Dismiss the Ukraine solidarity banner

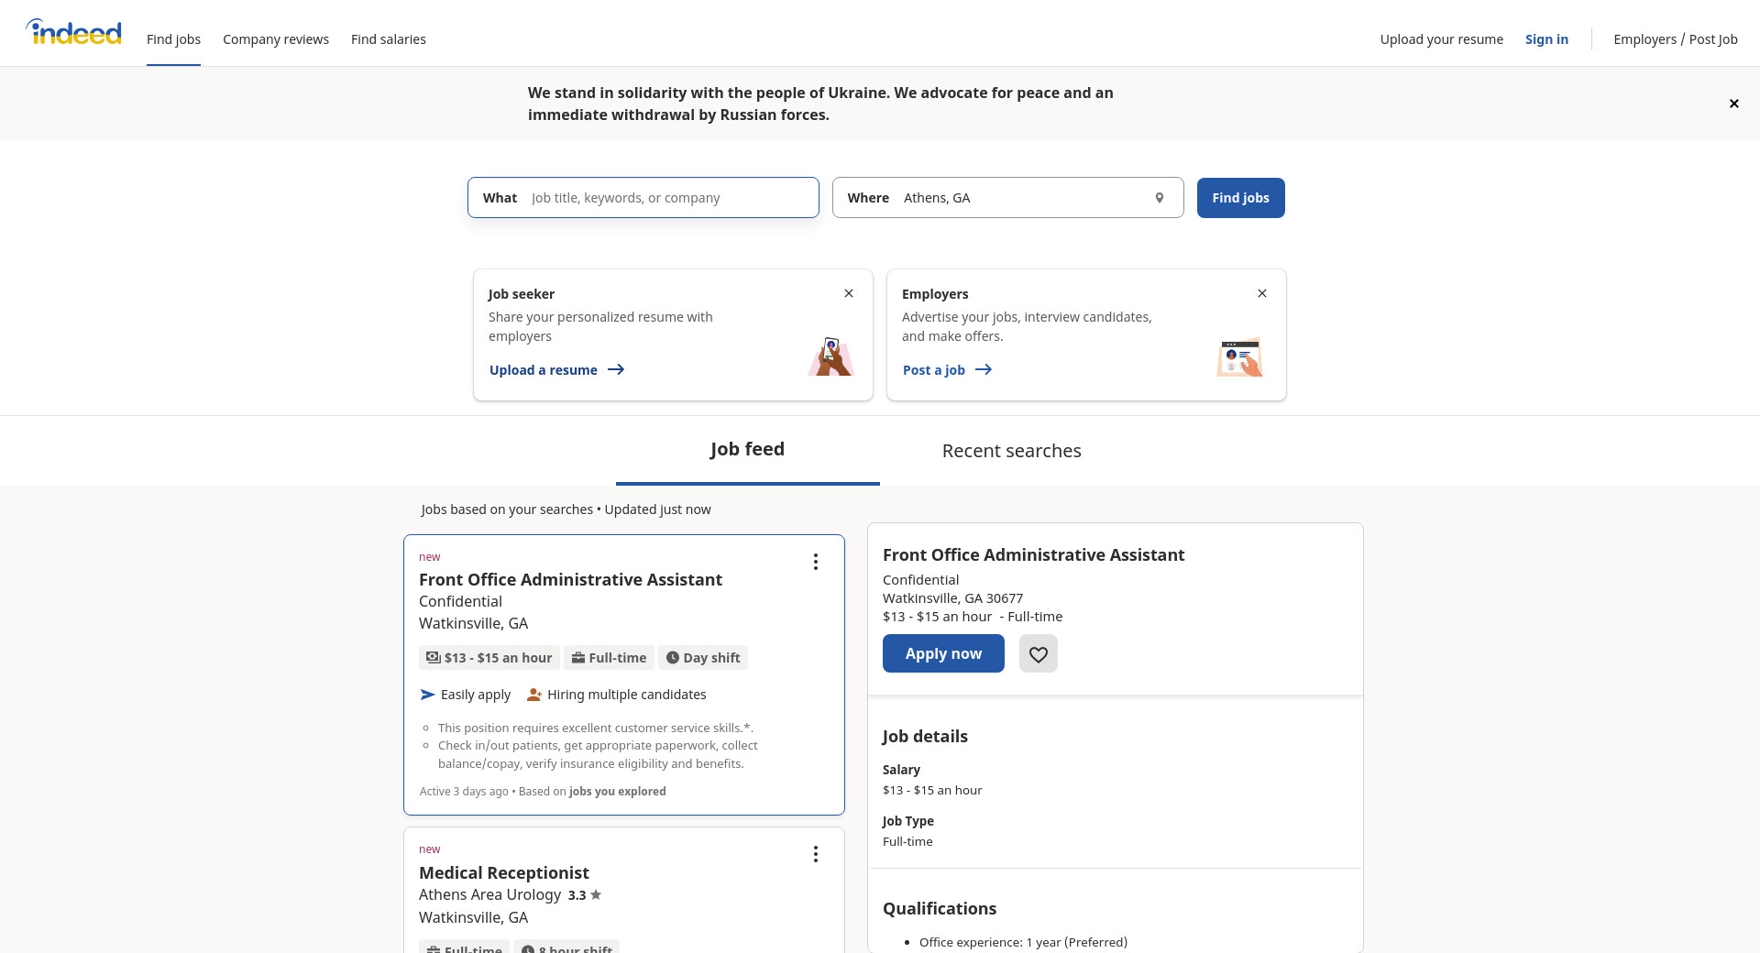pos(1733,104)
